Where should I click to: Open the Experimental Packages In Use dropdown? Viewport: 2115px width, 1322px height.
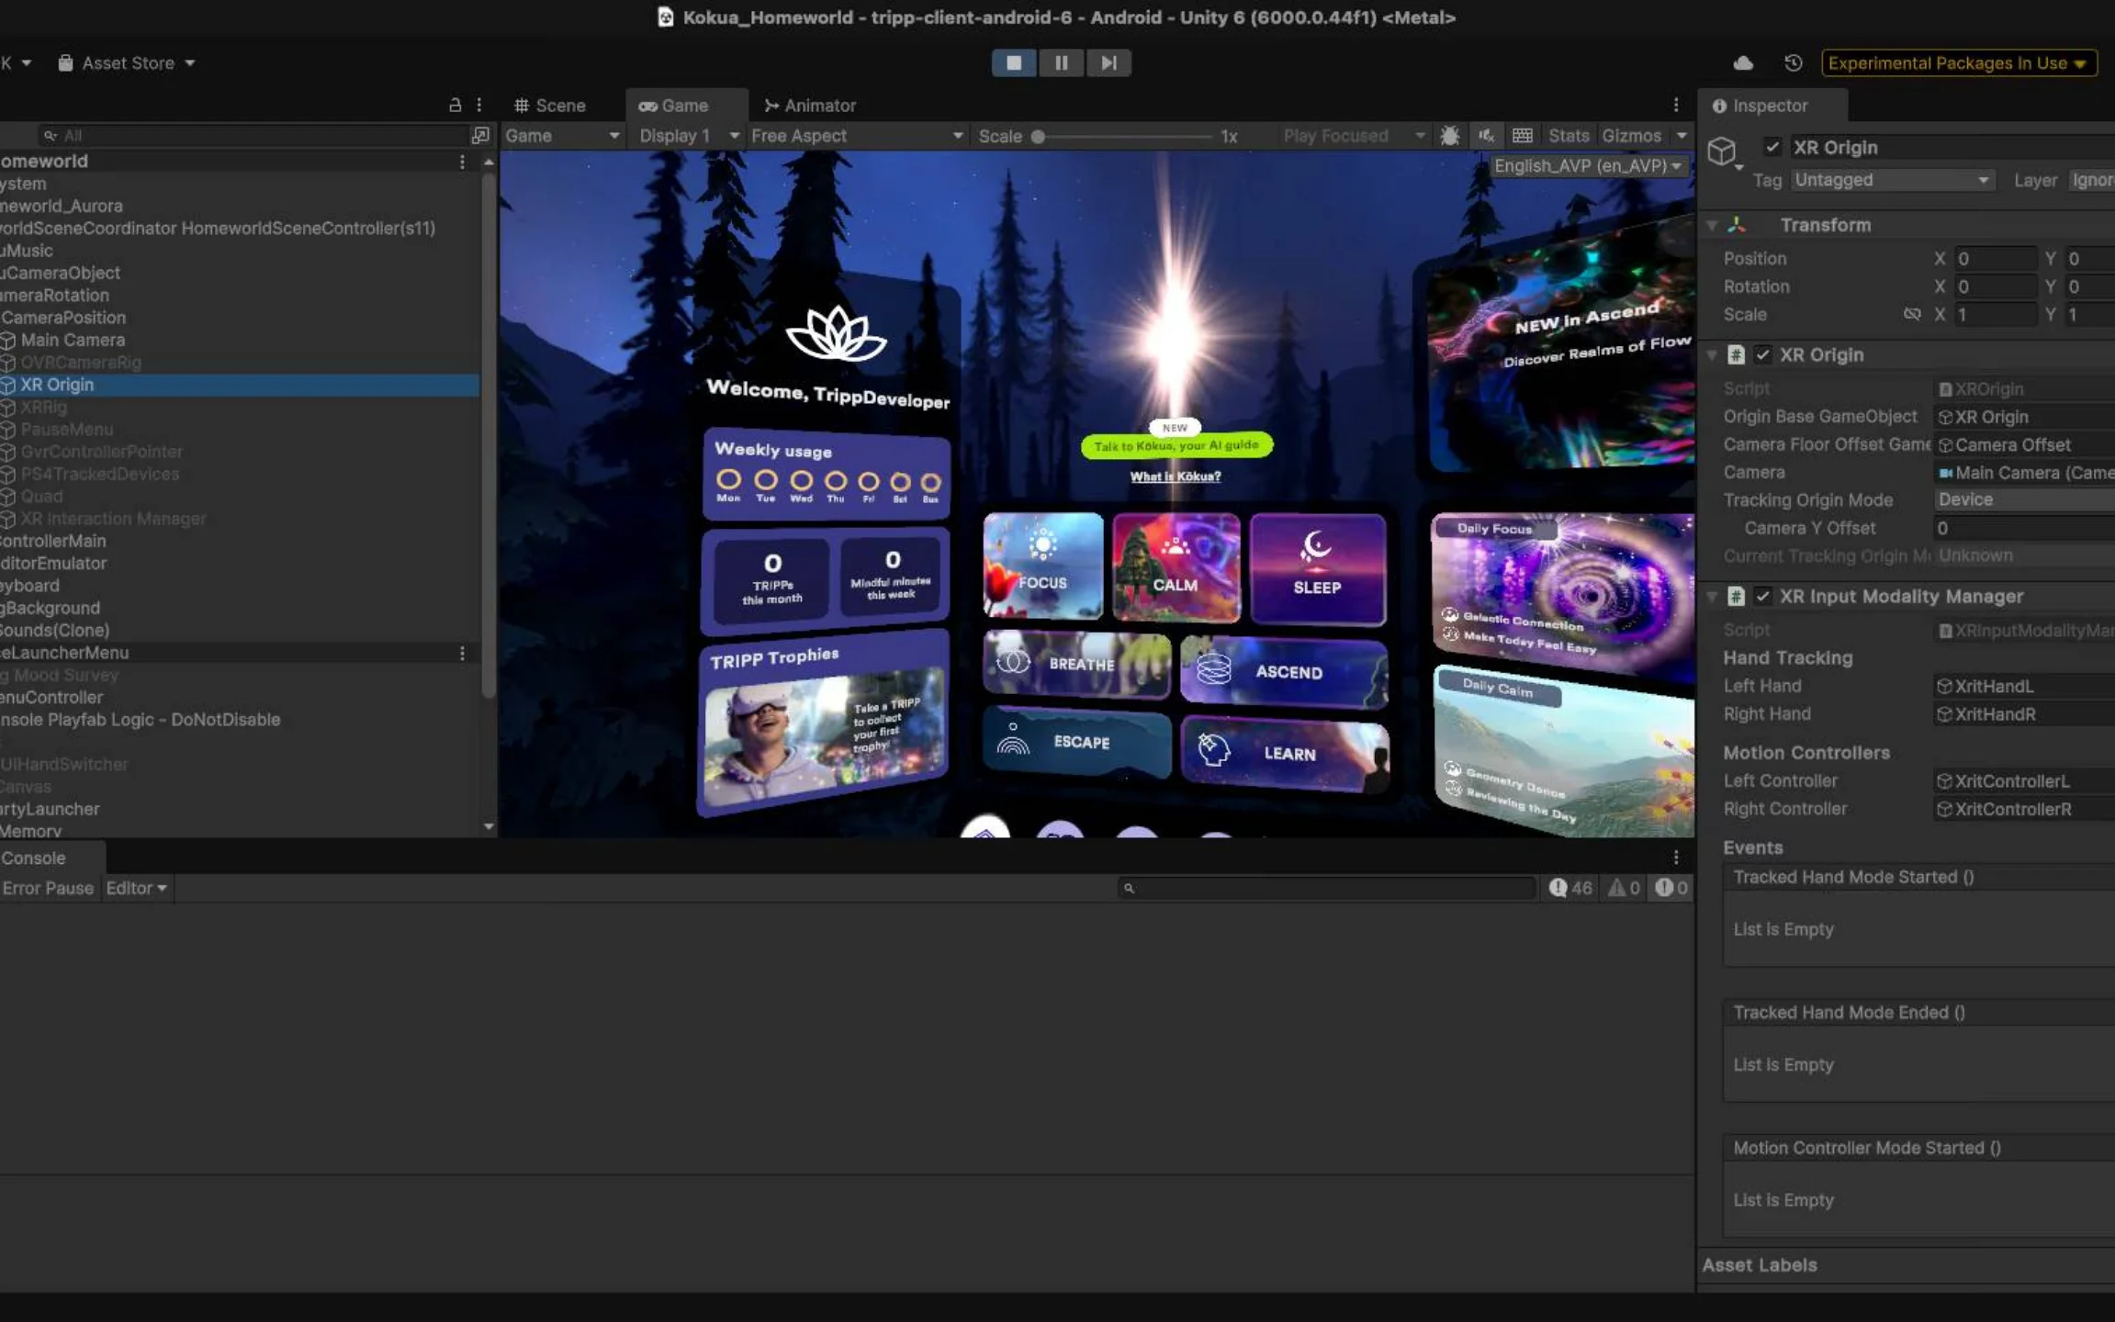point(1958,62)
